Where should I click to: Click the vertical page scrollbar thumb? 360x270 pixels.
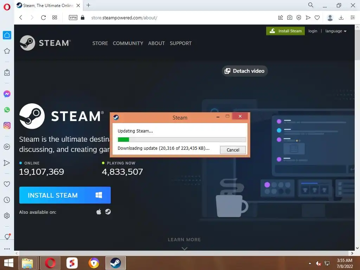point(357,45)
